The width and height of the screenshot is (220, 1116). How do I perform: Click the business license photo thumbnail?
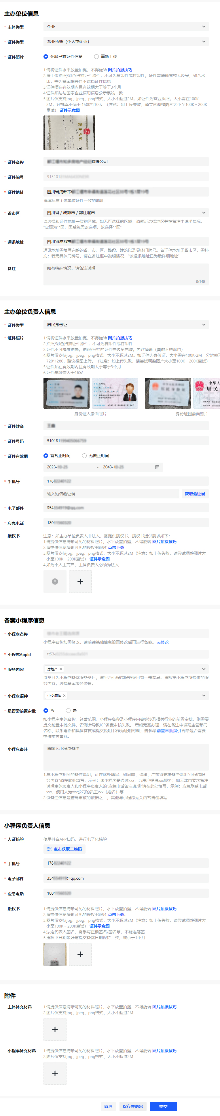(69, 132)
